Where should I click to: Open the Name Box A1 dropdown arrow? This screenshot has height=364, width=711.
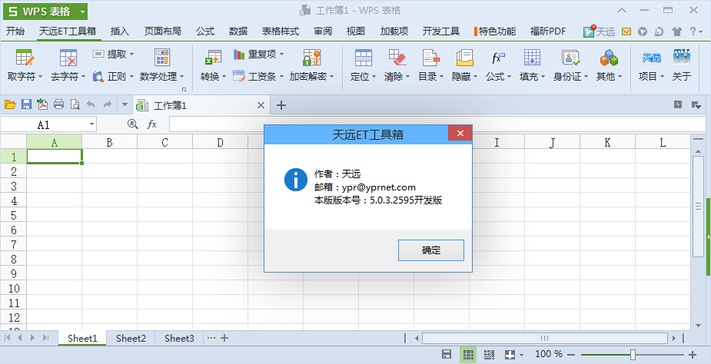pos(91,124)
